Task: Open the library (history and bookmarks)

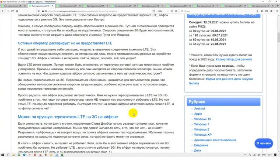Action: pyautogui.click(x=262, y=11)
